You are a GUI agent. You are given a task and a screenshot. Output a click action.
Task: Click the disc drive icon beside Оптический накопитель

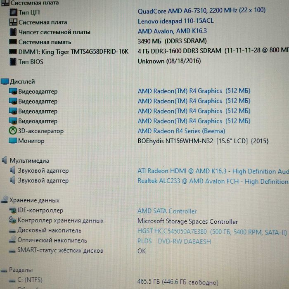12,239
